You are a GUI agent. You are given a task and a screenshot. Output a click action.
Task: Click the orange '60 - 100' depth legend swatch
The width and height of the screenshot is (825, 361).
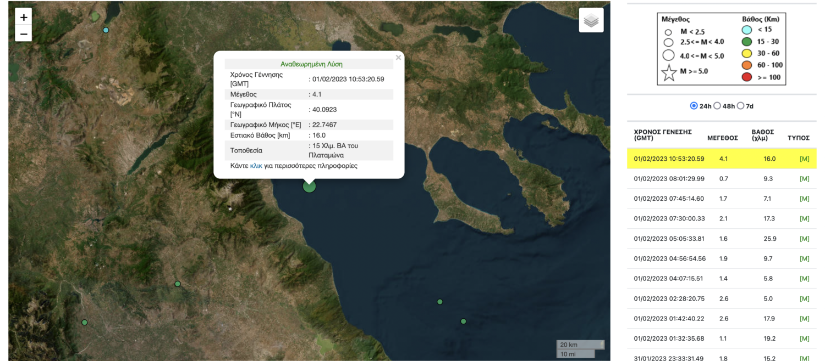coord(746,65)
